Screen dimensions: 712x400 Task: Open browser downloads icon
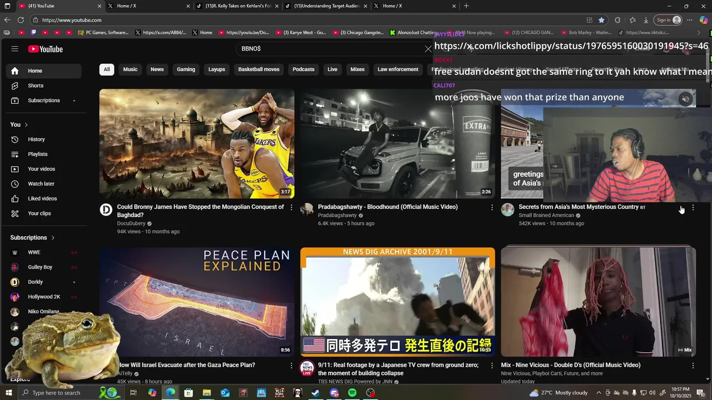point(646,20)
